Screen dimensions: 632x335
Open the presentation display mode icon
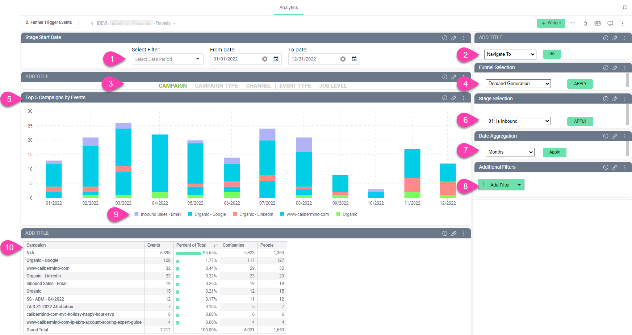[x=610, y=24]
